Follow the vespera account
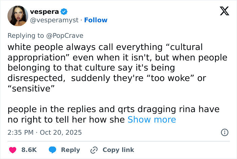Viewport: 237px width, 159px height. pyautogui.click(x=96, y=20)
